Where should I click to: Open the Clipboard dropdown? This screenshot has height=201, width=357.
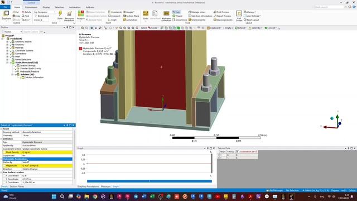214,28
